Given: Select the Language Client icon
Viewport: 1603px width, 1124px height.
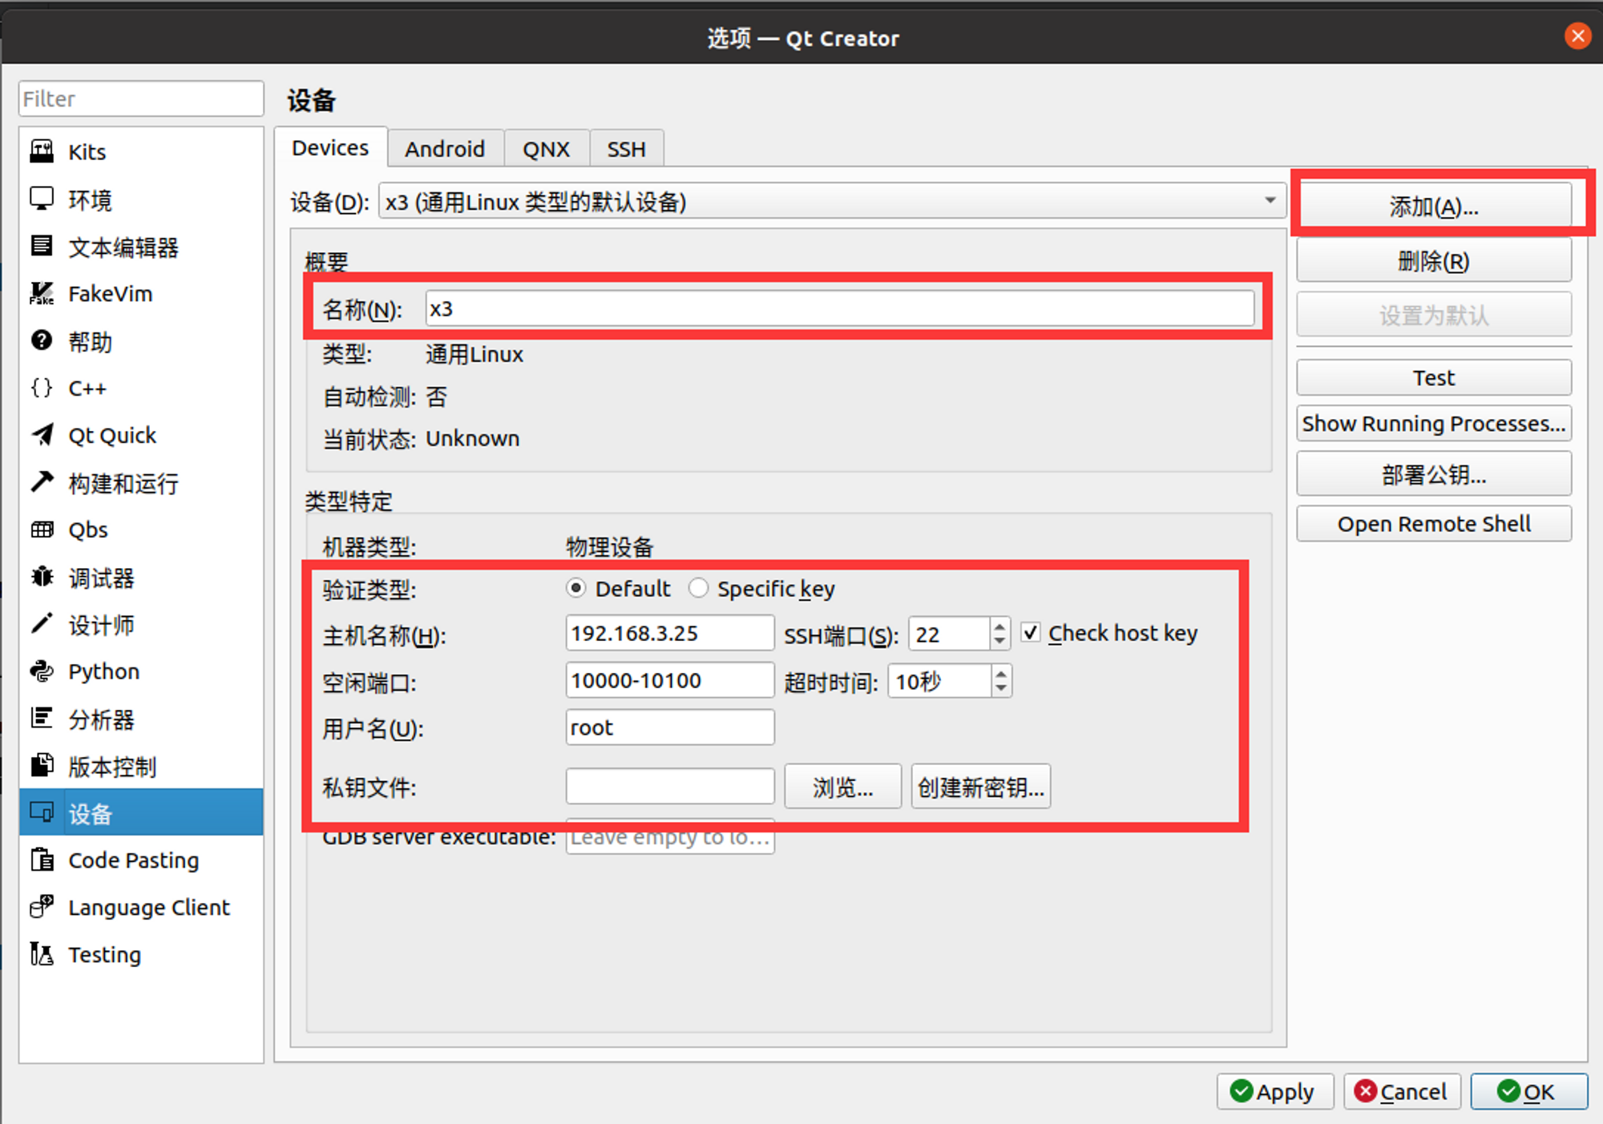Looking at the screenshot, I should point(42,907).
